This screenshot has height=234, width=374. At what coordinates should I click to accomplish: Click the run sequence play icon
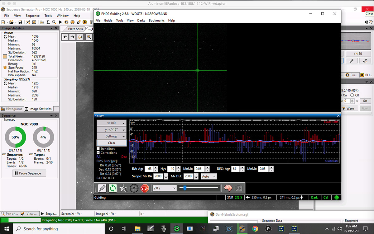point(60,22)
